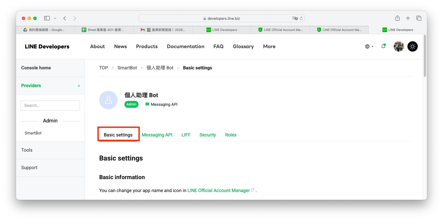443x221 pixels.
Task: Open the Documentation menu item
Action: coord(186,46)
